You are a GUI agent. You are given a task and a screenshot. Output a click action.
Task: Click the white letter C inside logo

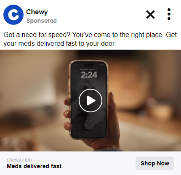[13, 15]
